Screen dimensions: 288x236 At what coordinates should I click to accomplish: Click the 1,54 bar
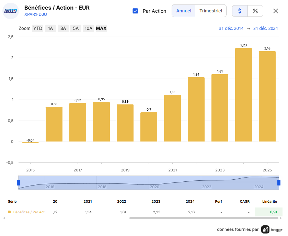tap(196, 109)
